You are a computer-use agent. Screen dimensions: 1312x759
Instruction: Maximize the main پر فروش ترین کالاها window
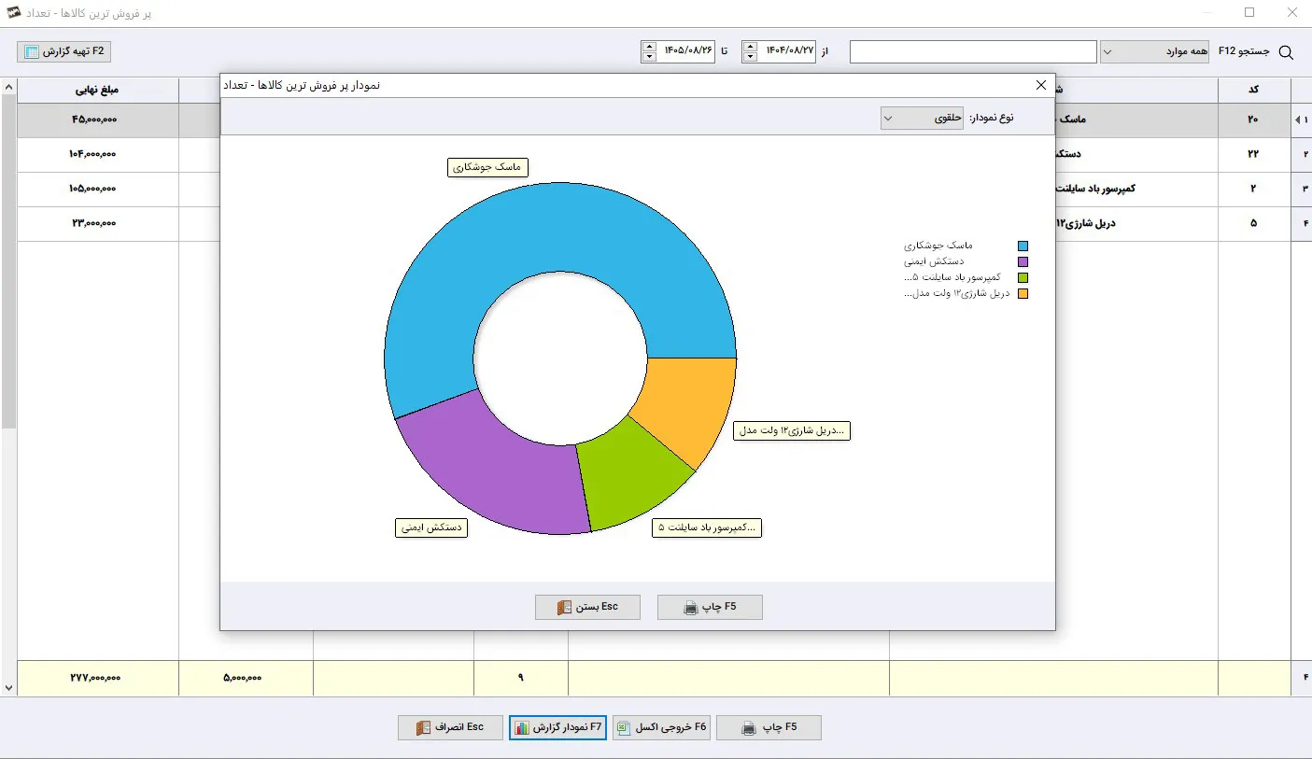click(x=1249, y=13)
